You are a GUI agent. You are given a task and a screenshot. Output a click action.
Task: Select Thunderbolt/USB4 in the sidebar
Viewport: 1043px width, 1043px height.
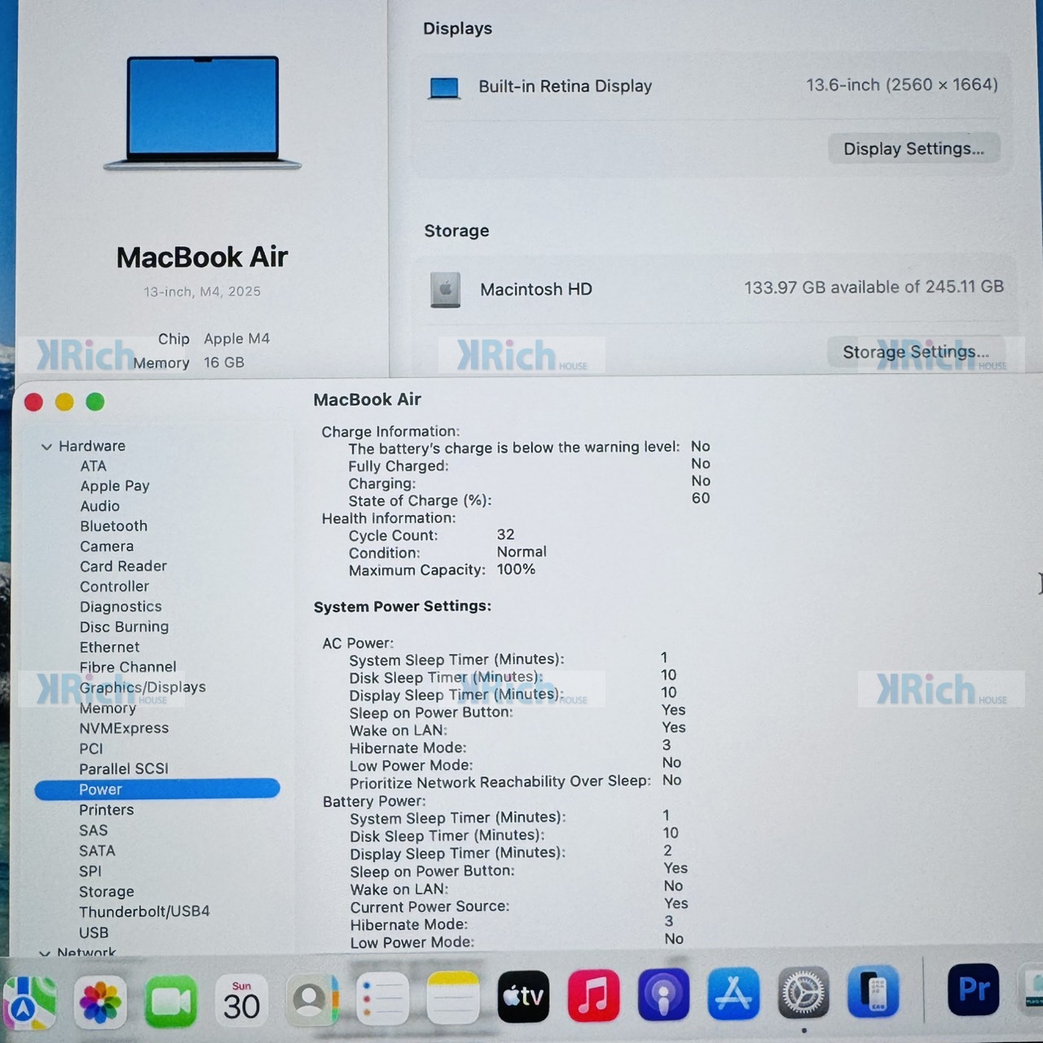pyautogui.click(x=143, y=912)
